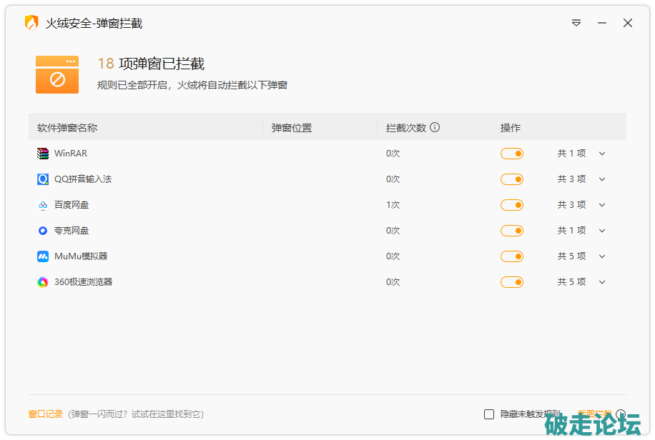Toggle the 夸克网盘 blocking switch
The width and height of the screenshot is (655, 440).
pyautogui.click(x=512, y=231)
